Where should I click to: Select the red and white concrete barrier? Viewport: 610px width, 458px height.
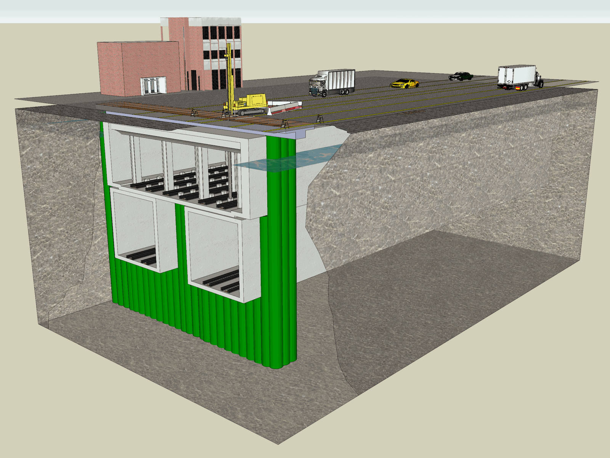click(x=285, y=108)
